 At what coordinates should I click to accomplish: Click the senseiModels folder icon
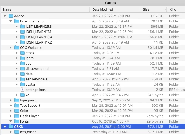tap(22, 79)
